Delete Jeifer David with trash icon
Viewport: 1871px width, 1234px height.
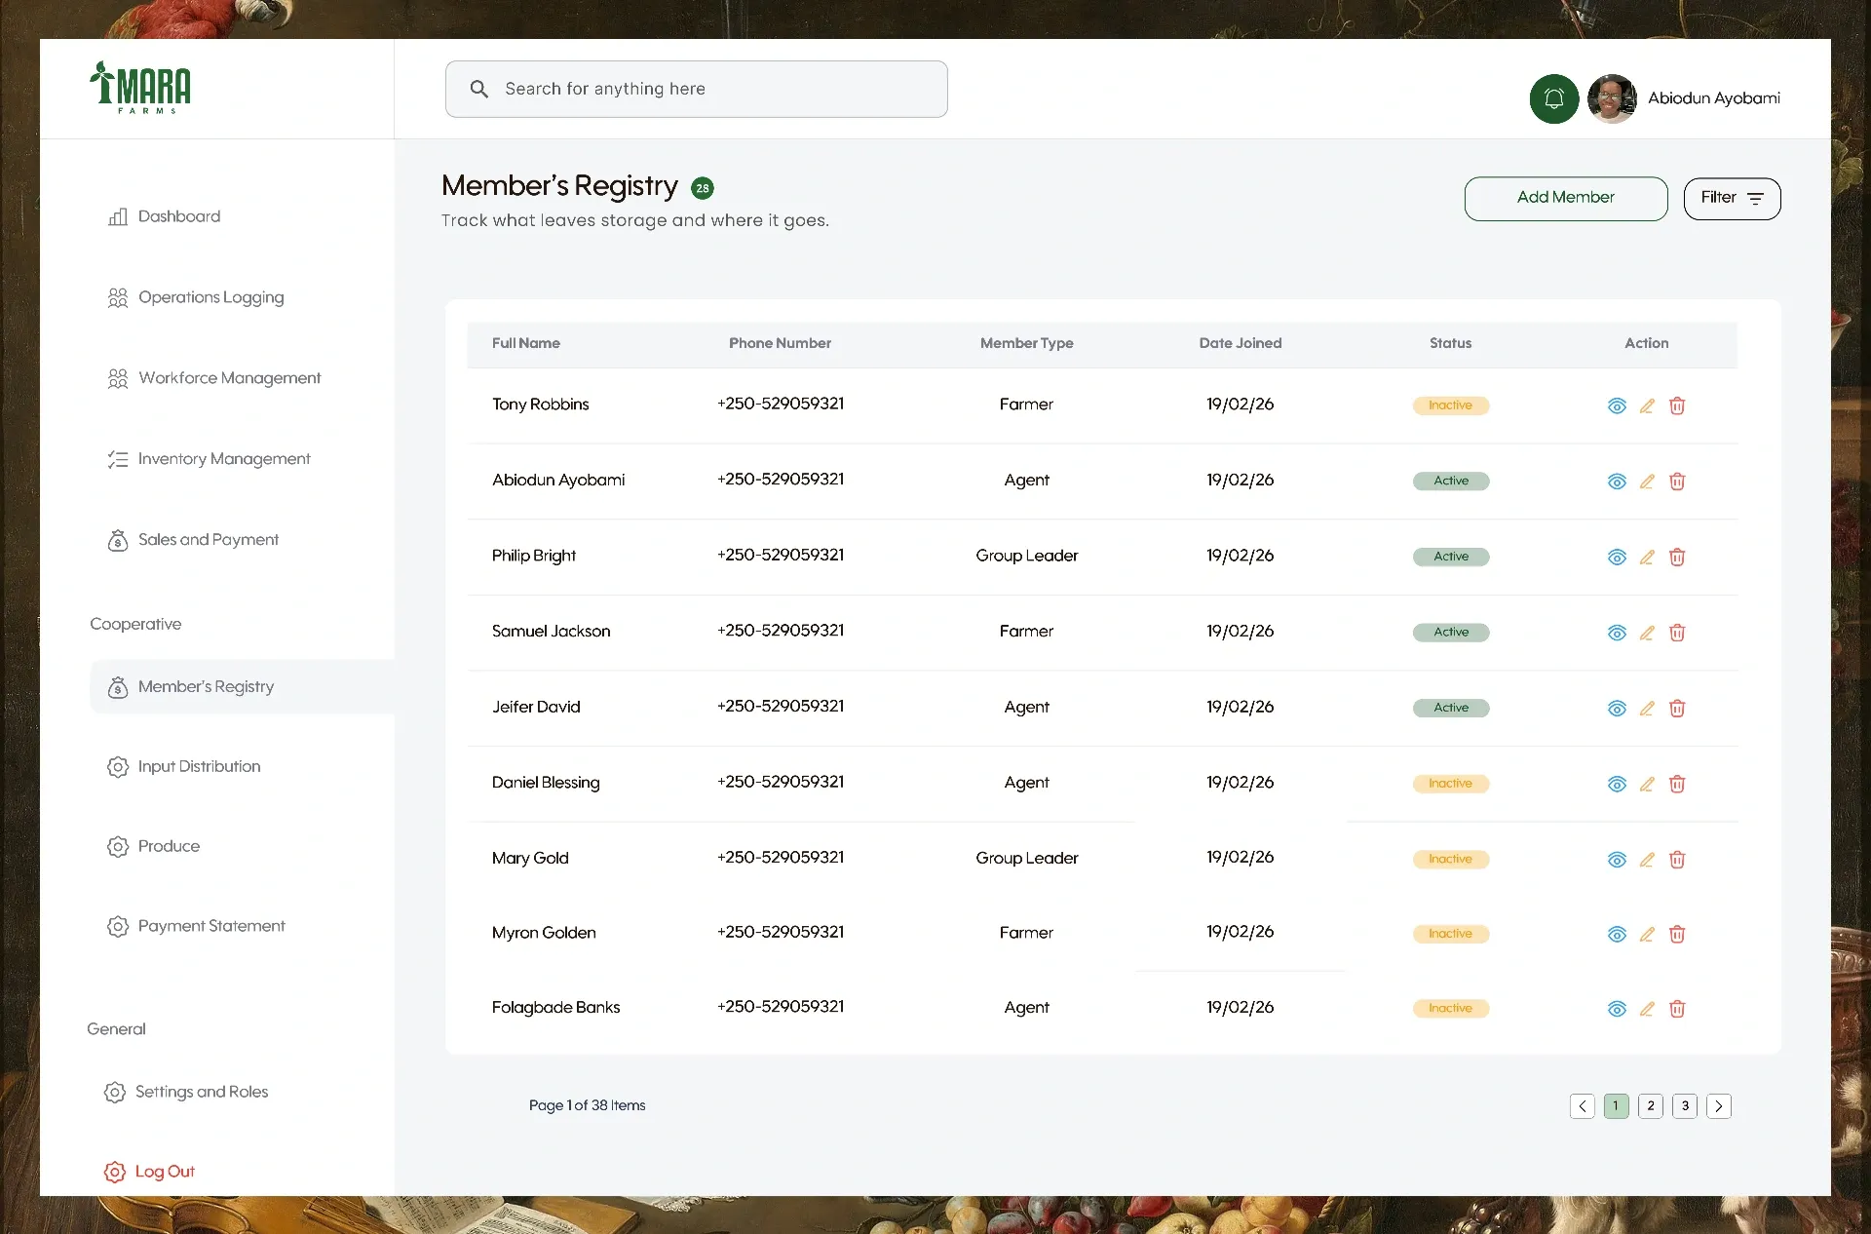[x=1677, y=708]
